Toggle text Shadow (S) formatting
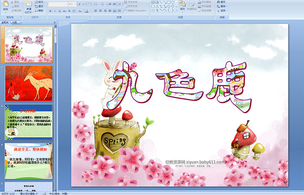This screenshot has height=195, width=304. coord(69,11)
